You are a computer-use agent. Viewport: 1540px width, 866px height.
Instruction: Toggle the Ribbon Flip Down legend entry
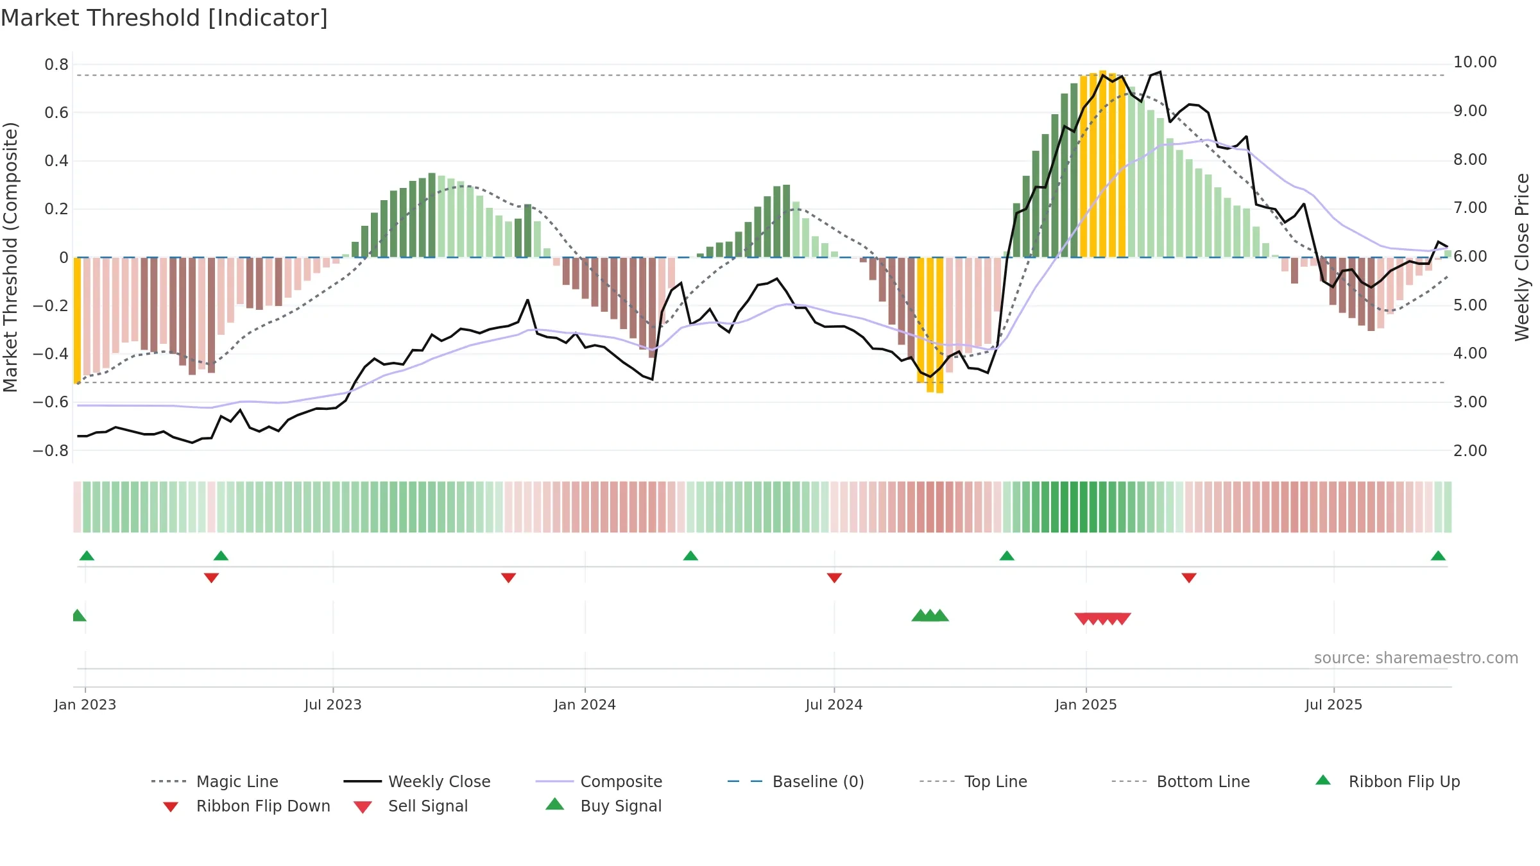(246, 806)
